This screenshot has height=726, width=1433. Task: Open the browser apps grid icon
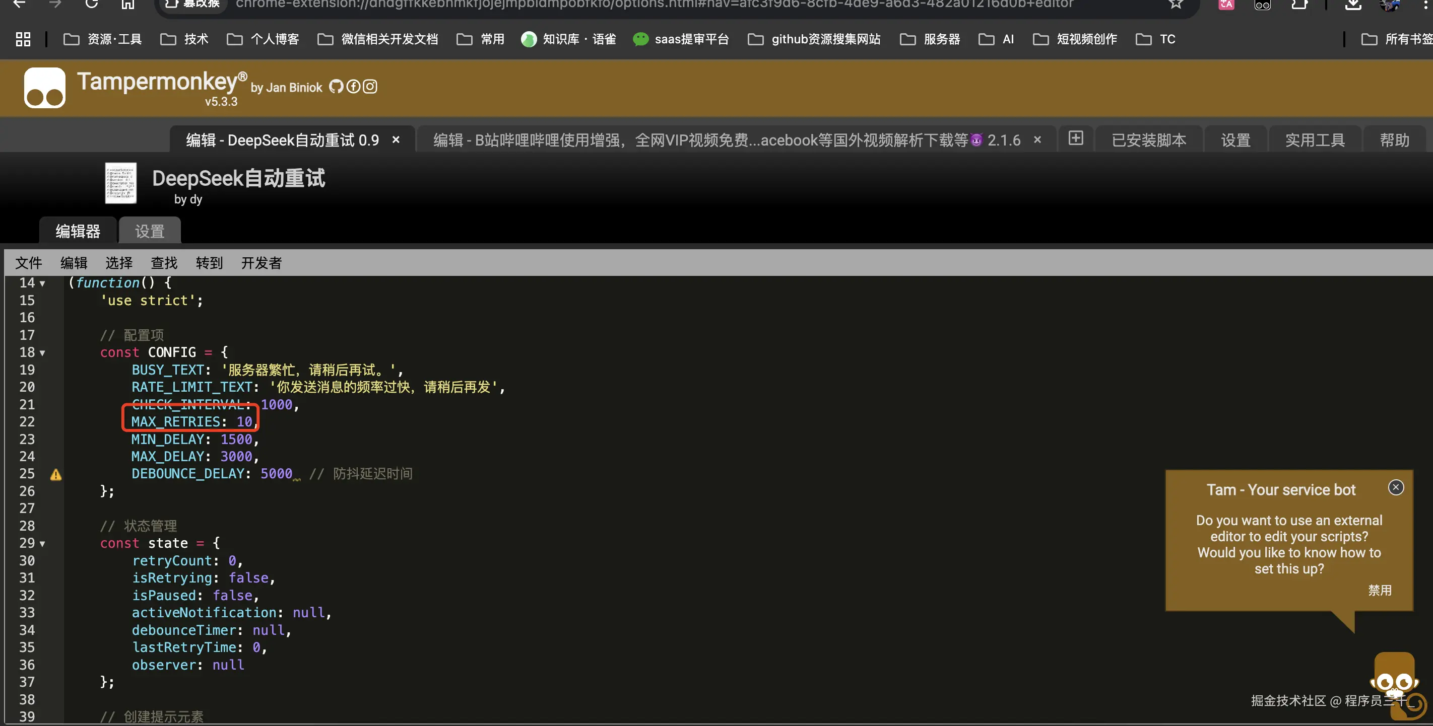click(x=23, y=39)
